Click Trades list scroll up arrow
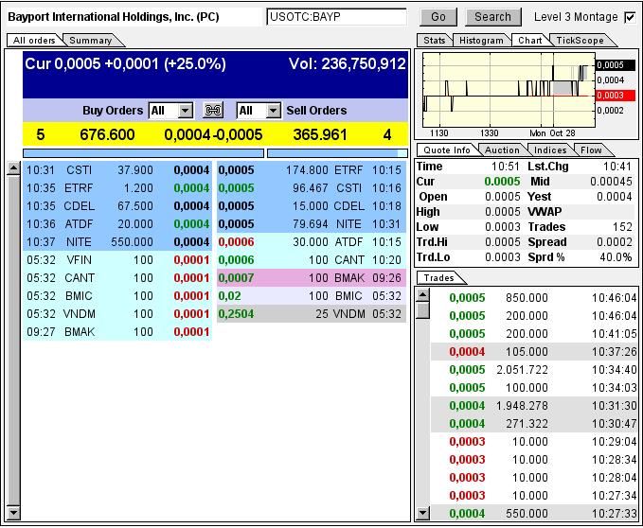The height and width of the screenshot is (528, 643). coord(422,294)
